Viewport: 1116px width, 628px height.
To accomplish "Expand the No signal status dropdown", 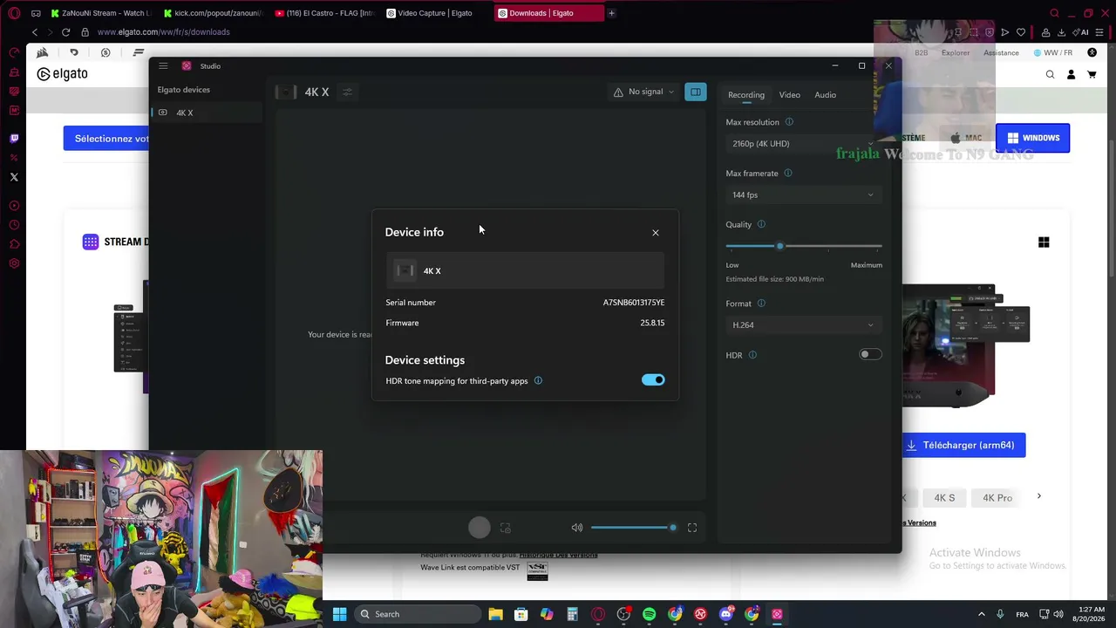I will coord(643,92).
